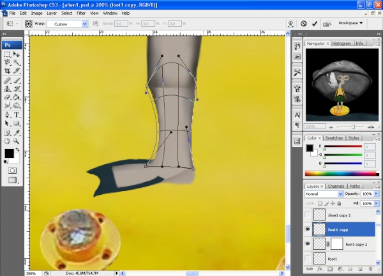Switch to the Styles tab
Viewport: 383px width, 276px height.
tap(354, 138)
